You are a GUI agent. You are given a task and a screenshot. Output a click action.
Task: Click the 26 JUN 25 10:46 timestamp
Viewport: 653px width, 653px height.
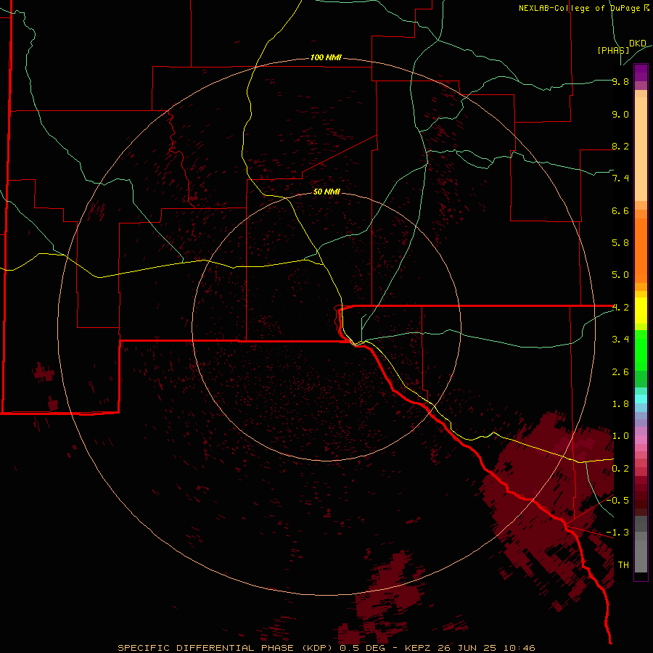click(486, 648)
